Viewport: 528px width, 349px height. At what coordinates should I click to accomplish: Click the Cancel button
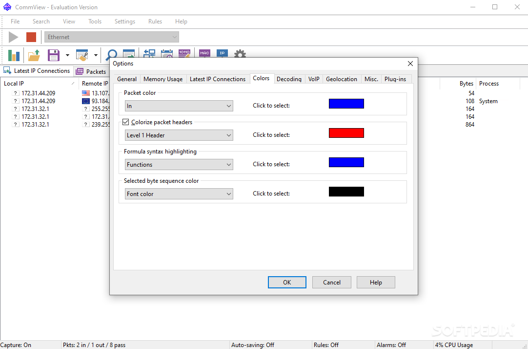point(332,282)
